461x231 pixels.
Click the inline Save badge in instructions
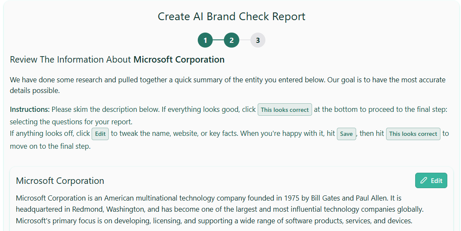pos(346,134)
